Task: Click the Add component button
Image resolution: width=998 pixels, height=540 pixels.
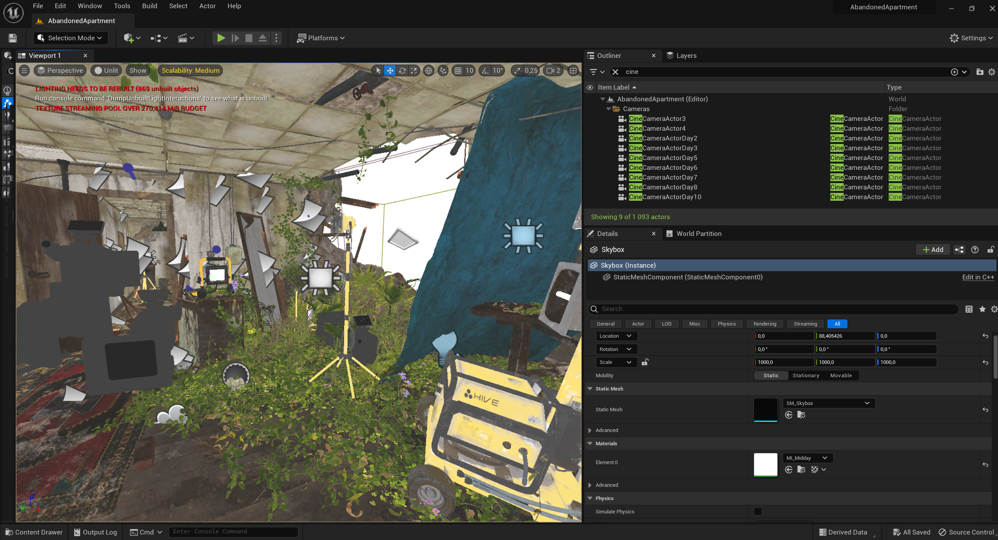Action: (933, 250)
